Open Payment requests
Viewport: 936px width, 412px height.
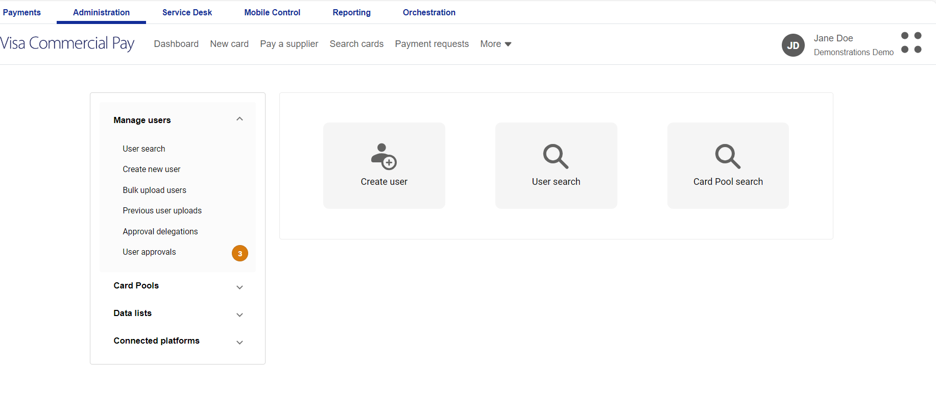pyautogui.click(x=432, y=44)
